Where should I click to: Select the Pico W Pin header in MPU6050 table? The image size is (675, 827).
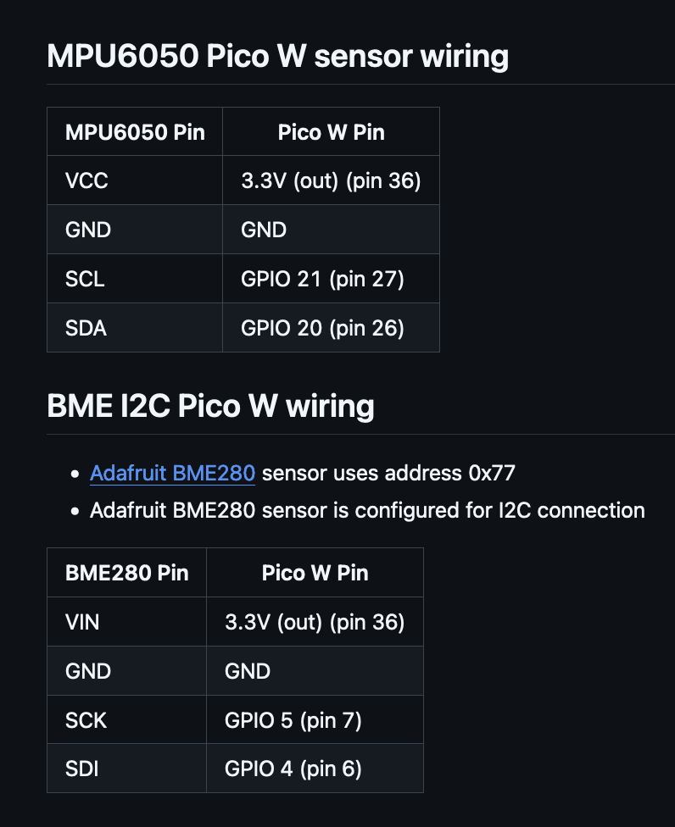[x=332, y=132]
